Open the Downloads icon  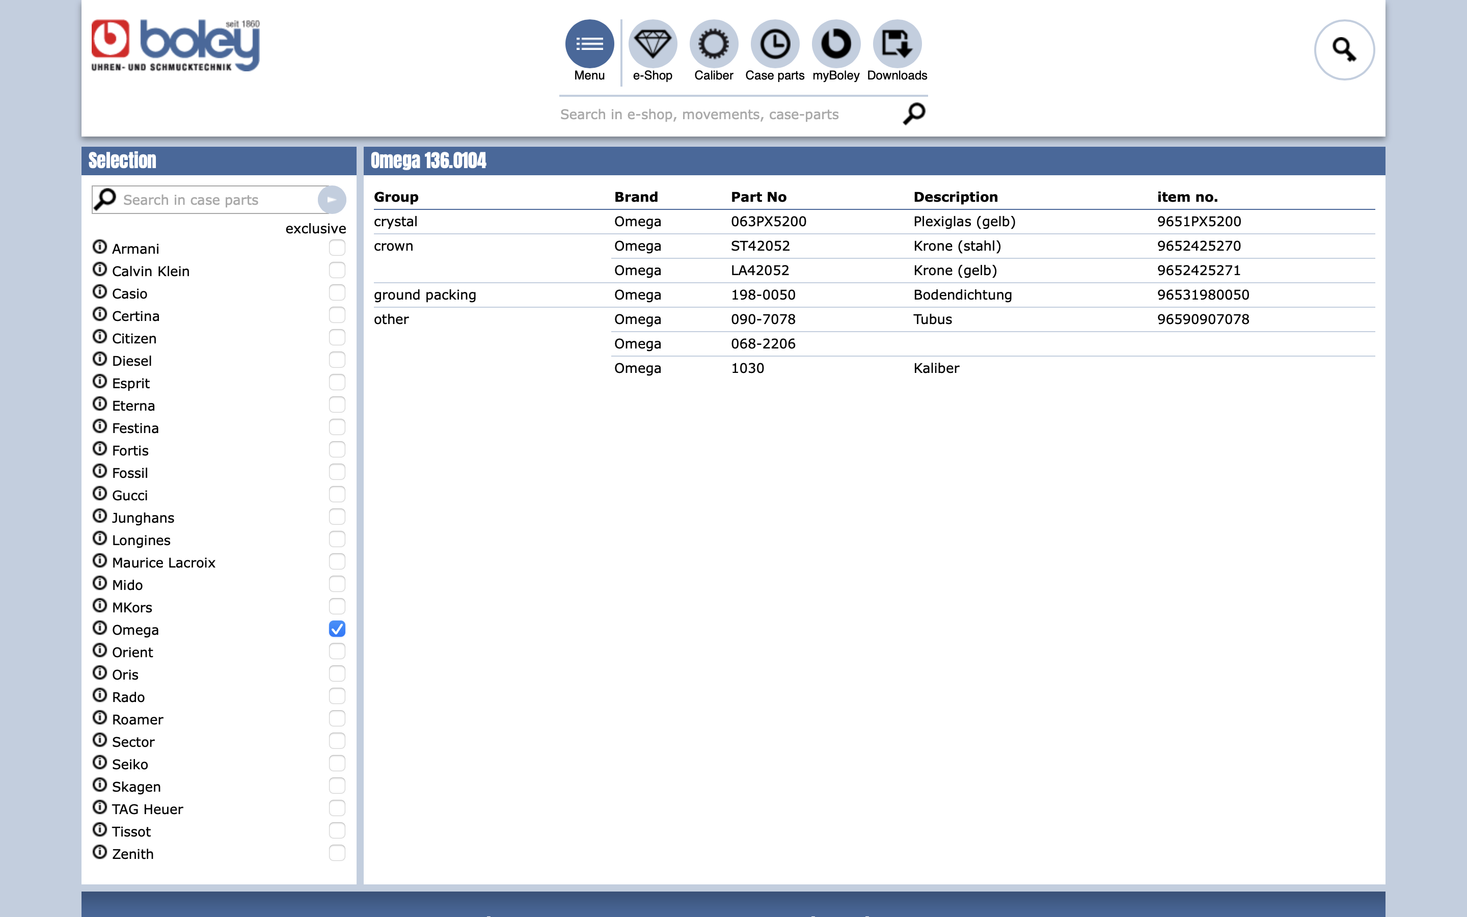[897, 44]
